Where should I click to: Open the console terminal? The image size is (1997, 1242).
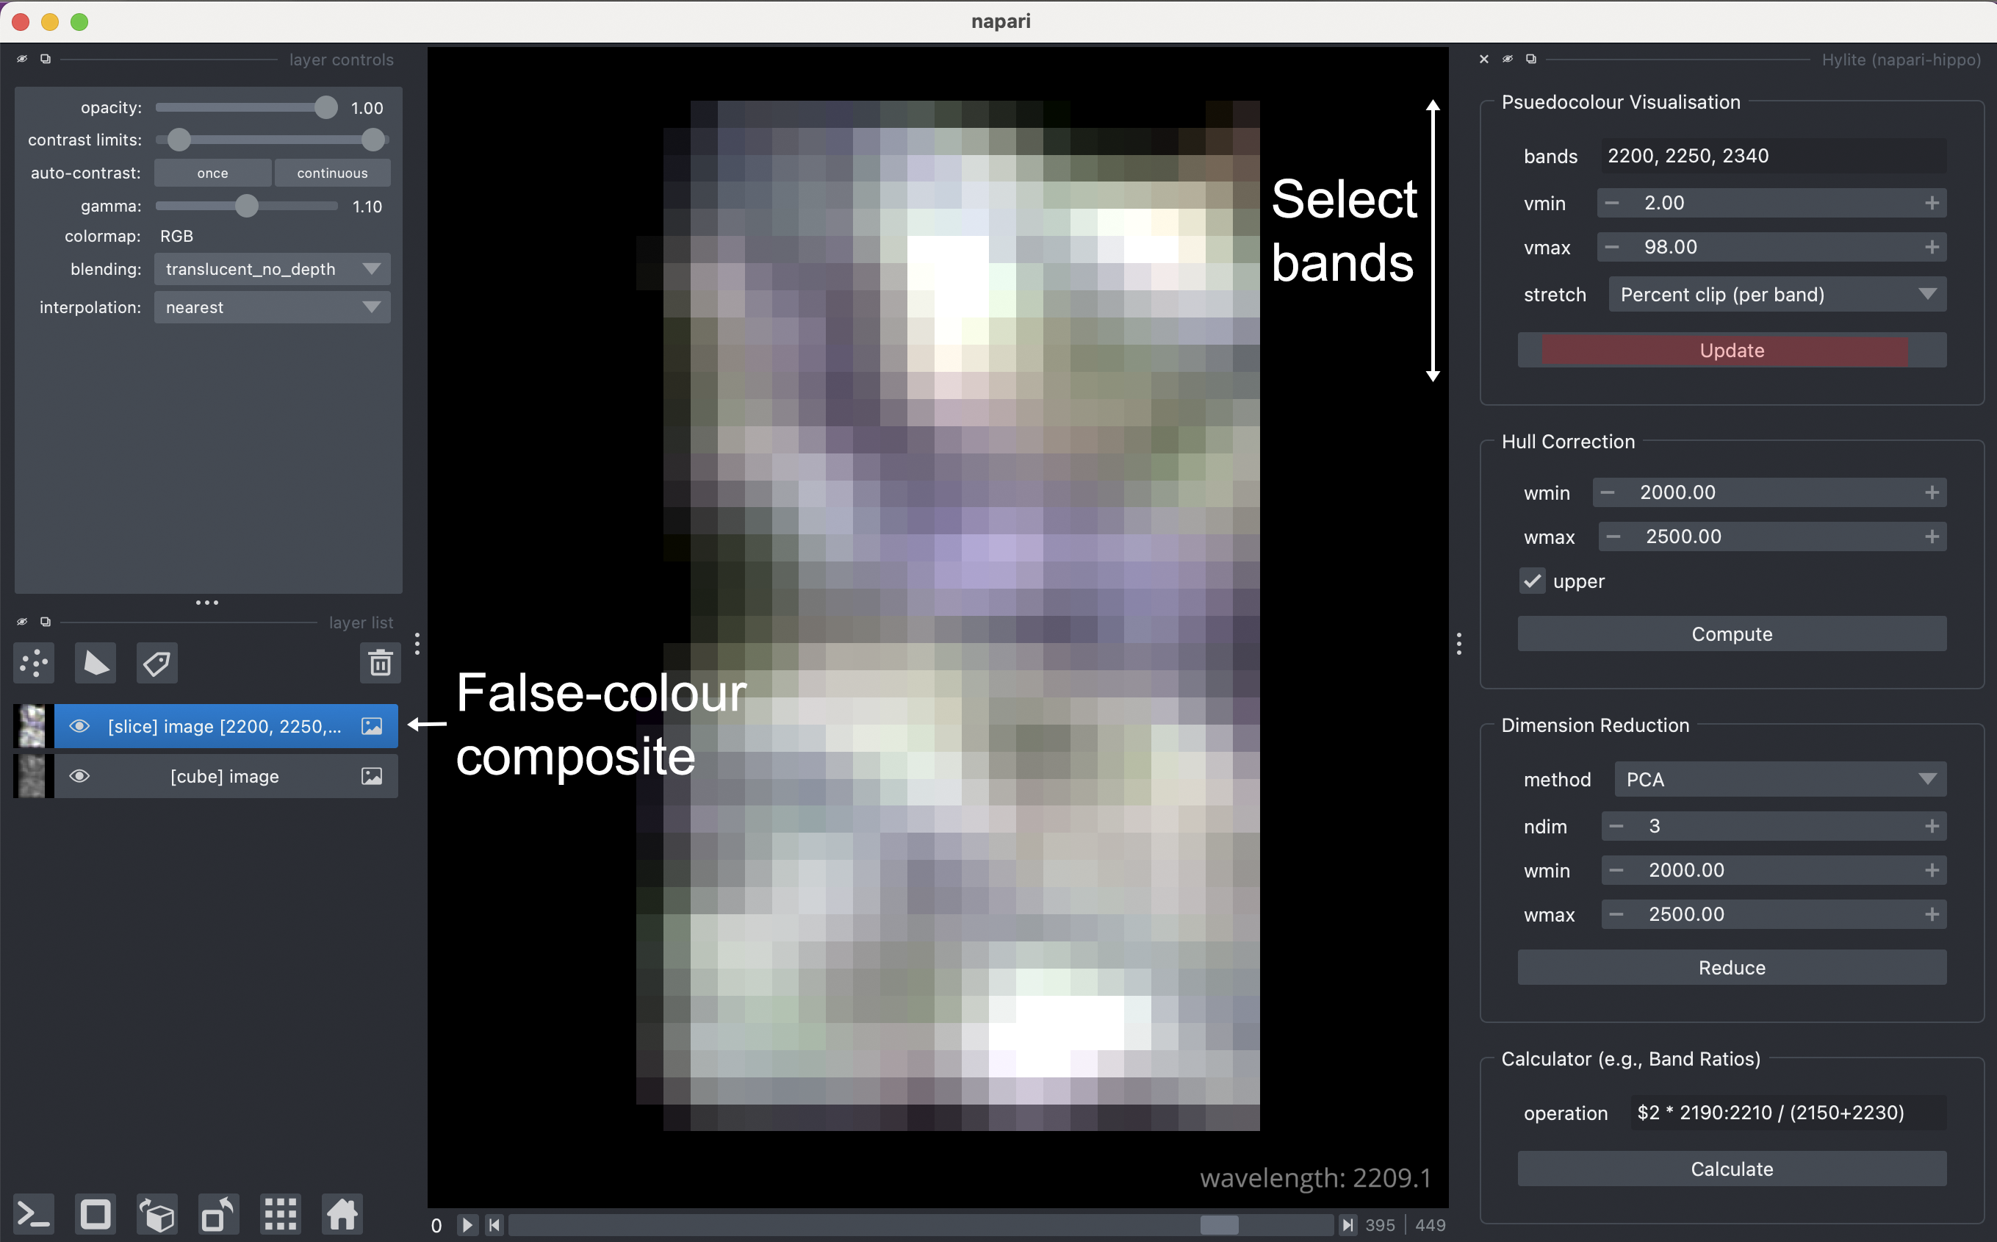pos(35,1214)
